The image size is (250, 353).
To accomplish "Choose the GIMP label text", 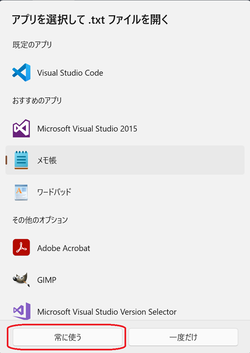I will (47, 280).
